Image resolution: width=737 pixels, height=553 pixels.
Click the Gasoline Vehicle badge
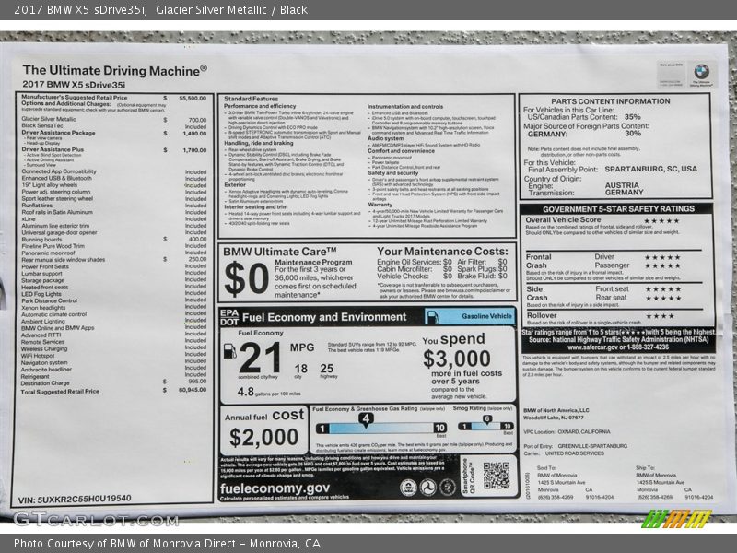tap(470, 316)
